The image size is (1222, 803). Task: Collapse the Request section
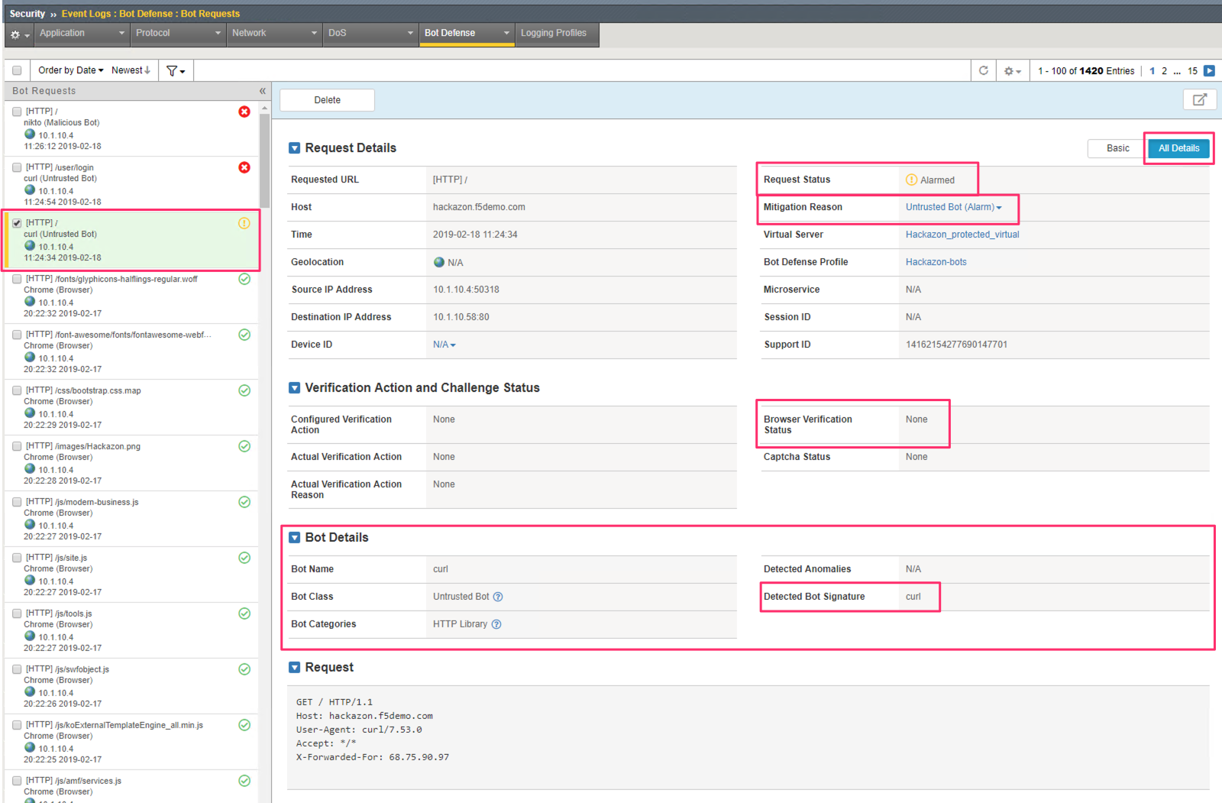(x=295, y=668)
